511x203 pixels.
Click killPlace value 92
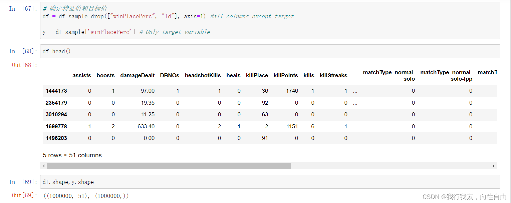[265, 103]
